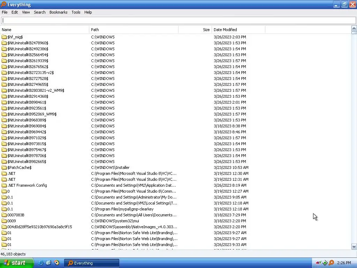The height and width of the screenshot is (268, 357).
Task: Click the Everything title bar magnifier icon
Action: 3,4
